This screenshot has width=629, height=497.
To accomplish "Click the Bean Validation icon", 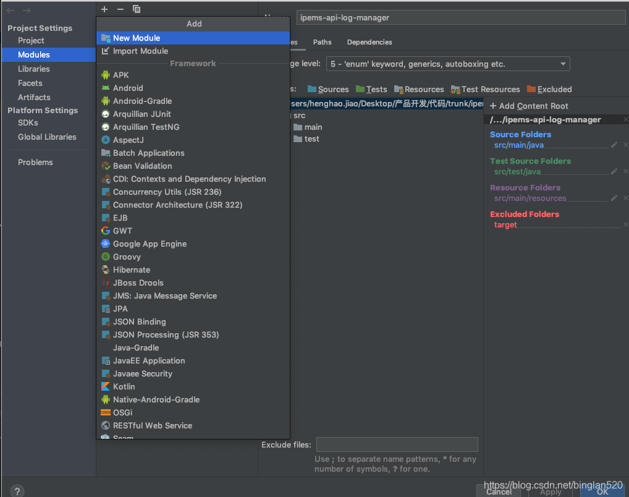I will coord(106,166).
